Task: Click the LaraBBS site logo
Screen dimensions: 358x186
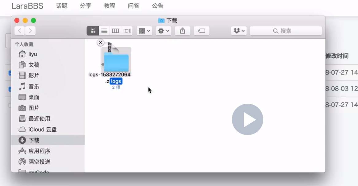Action: (x=27, y=6)
